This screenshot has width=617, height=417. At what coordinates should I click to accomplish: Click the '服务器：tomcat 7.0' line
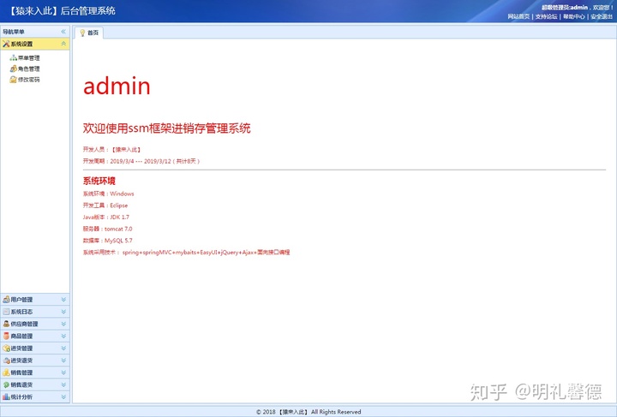coord(107,229)
